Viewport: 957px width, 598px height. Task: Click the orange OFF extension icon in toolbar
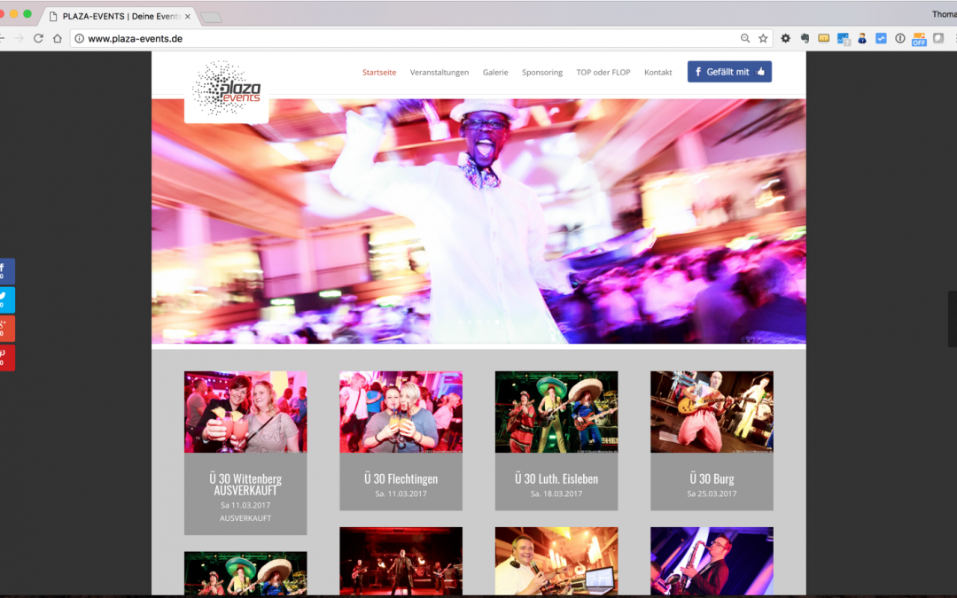918,38
